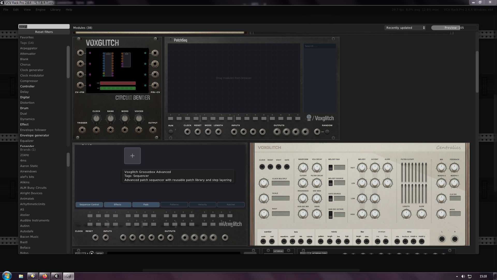497x280 pixels.
Task: Click the module search input field
Action: 44,26
